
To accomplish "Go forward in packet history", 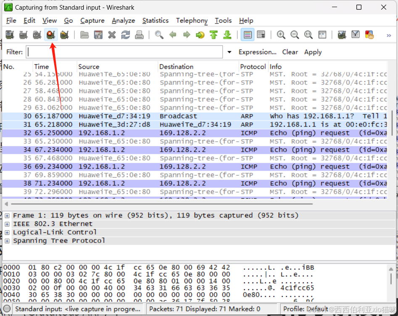I will tap(187, 34).
